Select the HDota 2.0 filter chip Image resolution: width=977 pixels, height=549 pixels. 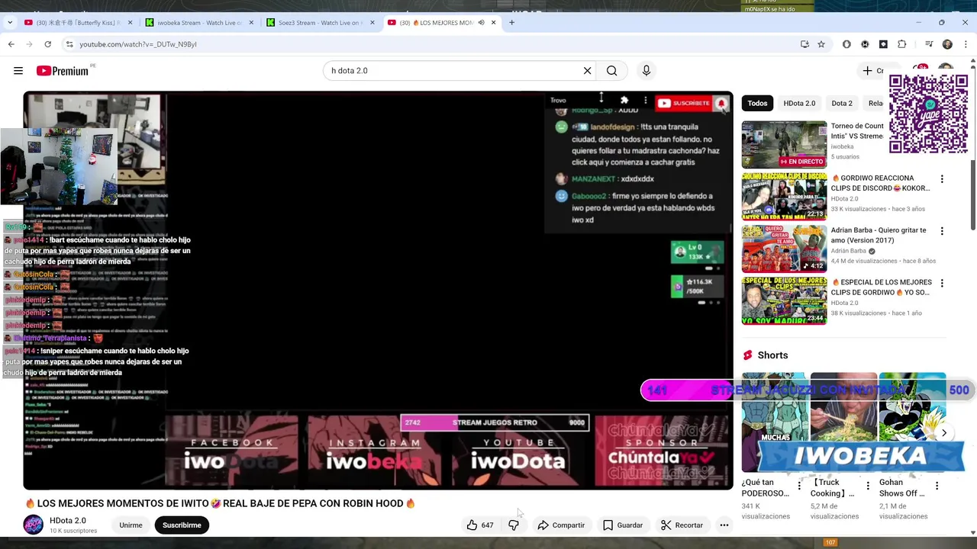(799, 103)
